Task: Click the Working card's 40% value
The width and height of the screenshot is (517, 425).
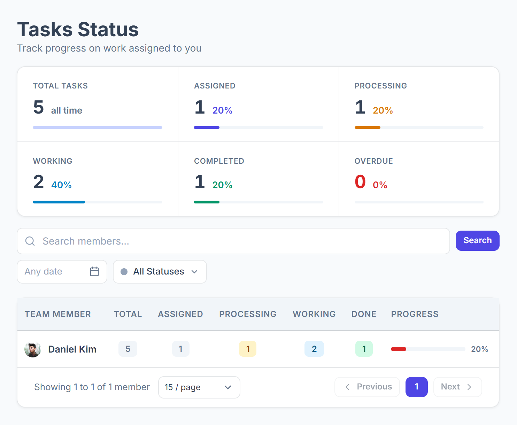Action: click(61, 185)
